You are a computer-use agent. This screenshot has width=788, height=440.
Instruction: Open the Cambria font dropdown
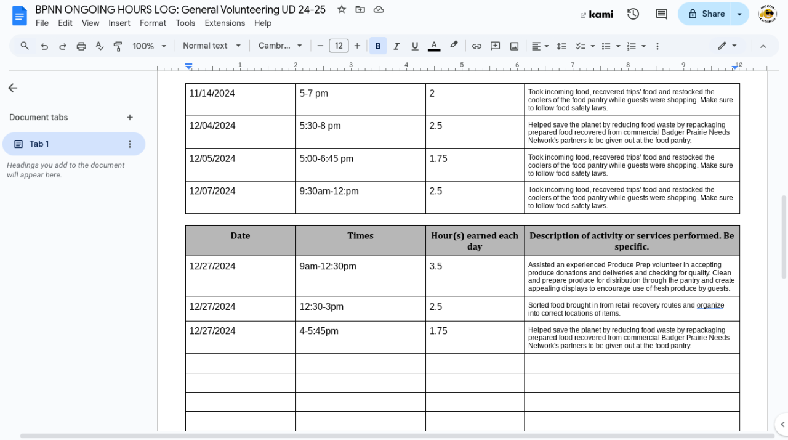[280, 46]
